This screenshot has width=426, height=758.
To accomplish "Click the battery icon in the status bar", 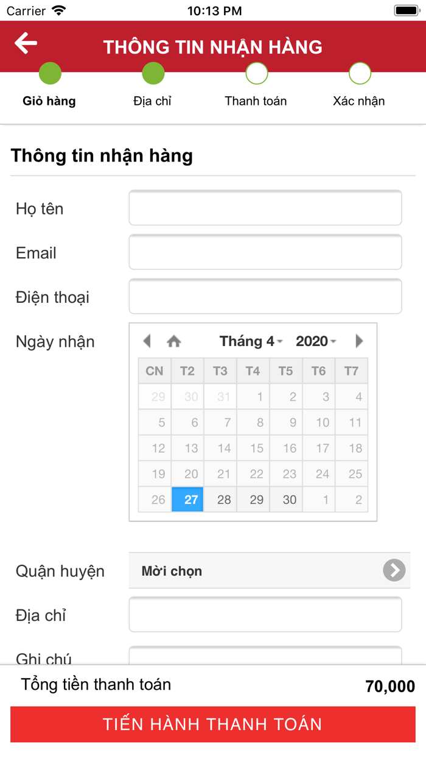I will [405, 10].
